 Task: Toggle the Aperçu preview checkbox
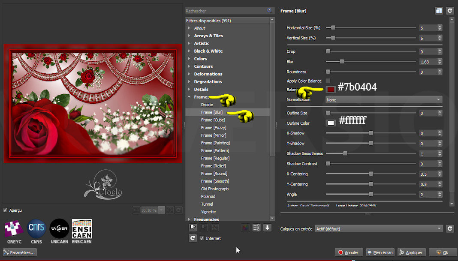5,210
